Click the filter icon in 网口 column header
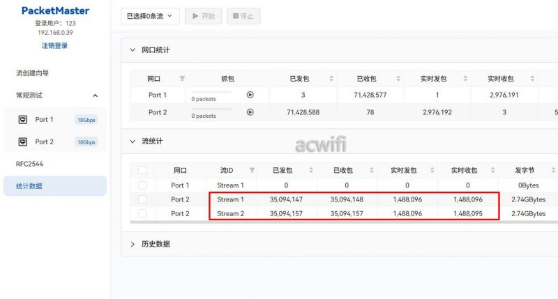The width and height of the screenshot is (558, 299). tap(183, 79)
